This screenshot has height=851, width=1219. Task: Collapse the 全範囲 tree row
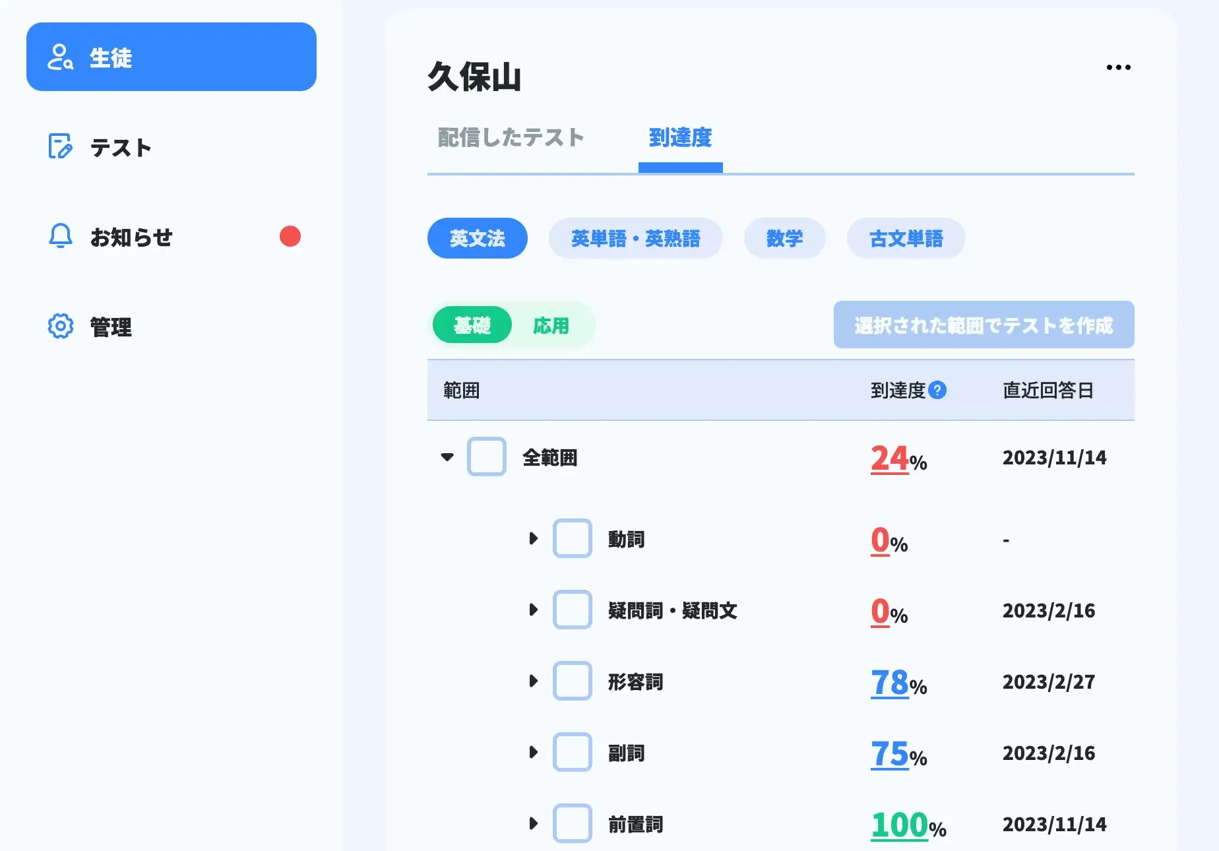coord(447,457)
